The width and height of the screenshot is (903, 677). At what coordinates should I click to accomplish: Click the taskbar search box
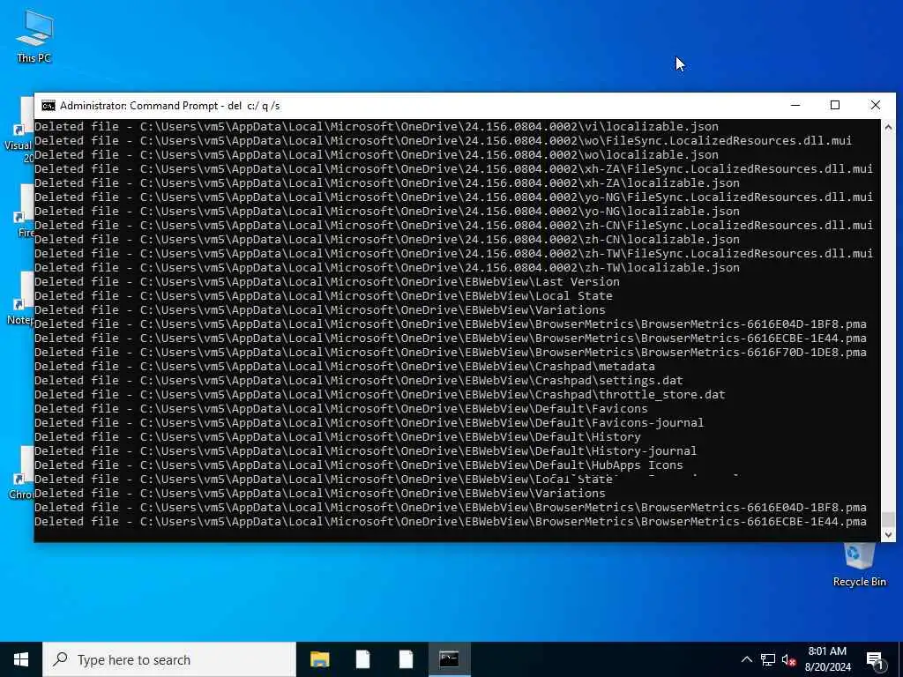tap(169, 659)
